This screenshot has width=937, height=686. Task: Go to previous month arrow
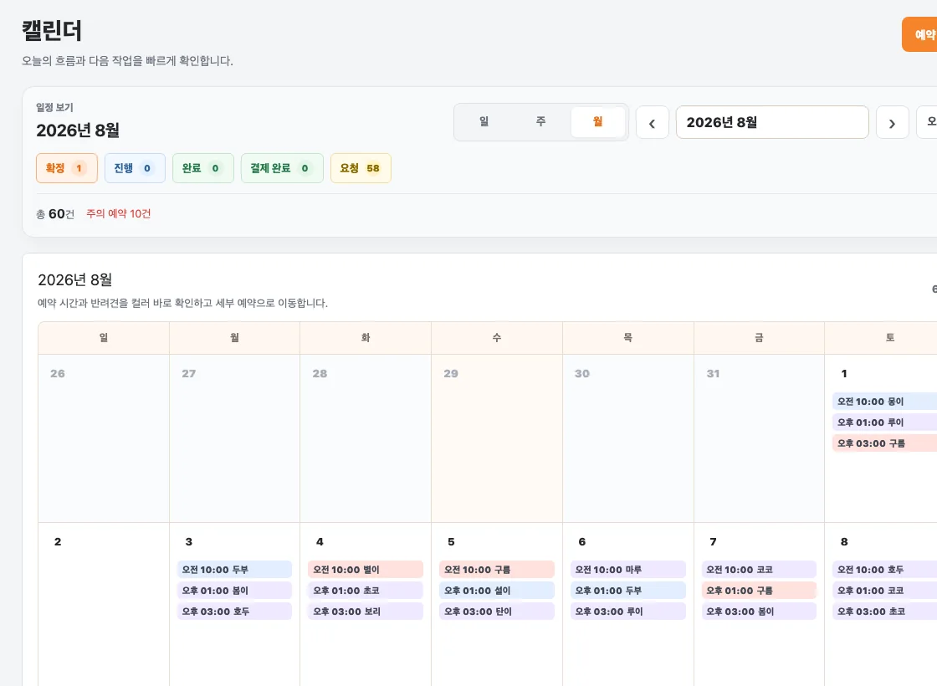point(652,122)
